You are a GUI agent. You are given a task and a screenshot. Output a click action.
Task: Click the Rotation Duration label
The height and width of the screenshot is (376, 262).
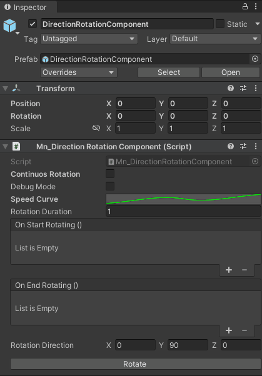(x=41, y=212)
